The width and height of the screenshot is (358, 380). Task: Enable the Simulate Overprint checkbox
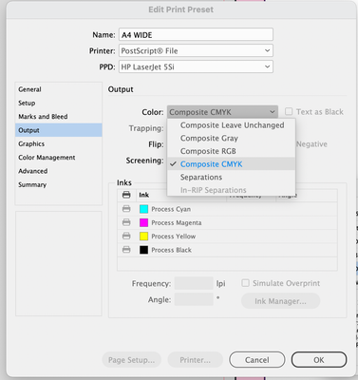click(x=245, y=283)
